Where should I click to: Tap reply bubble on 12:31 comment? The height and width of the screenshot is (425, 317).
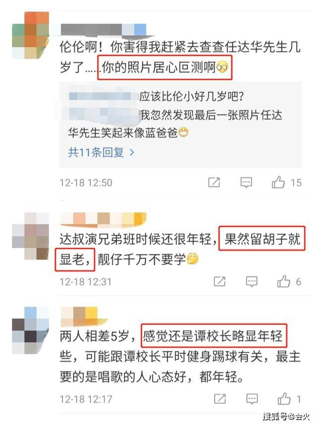(252, 282)
